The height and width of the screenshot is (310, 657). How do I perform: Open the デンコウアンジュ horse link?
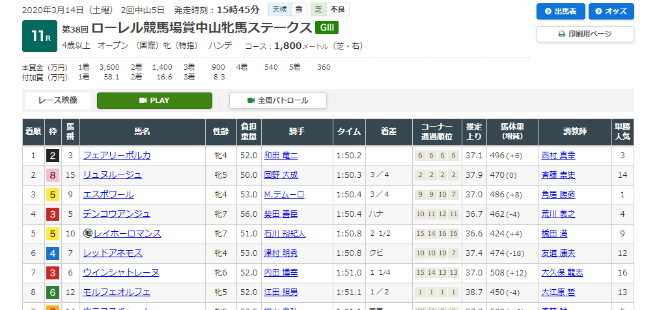[x=117, y=214]
